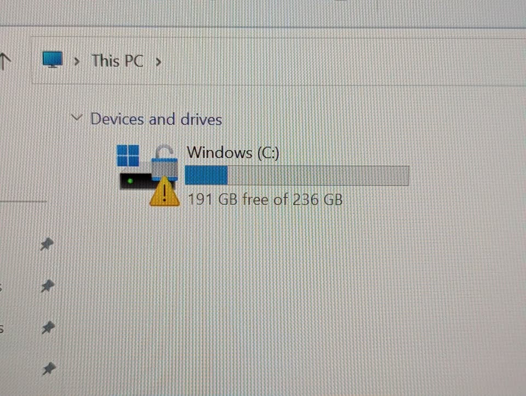Click the computer monitor icon in the address bar
Image resolution: width=526 pixels, height=396 pixels.
(53, 60)
